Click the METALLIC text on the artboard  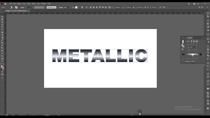(x=100, y=55)
